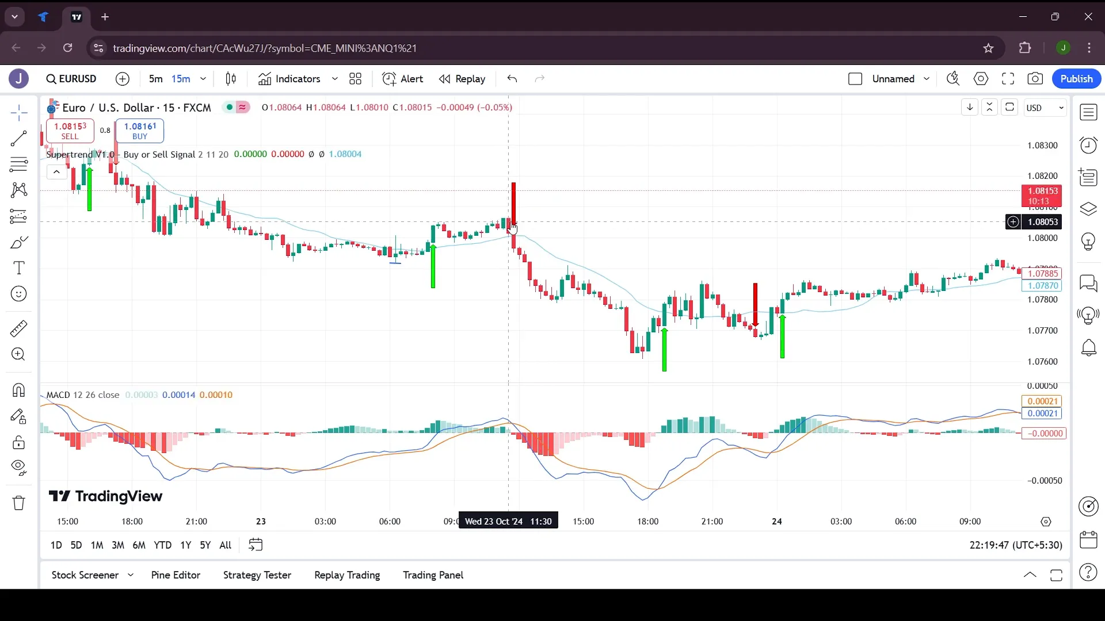1105x621 pixels.
Task: Click the Publish button
Action: click(1077, 78)
